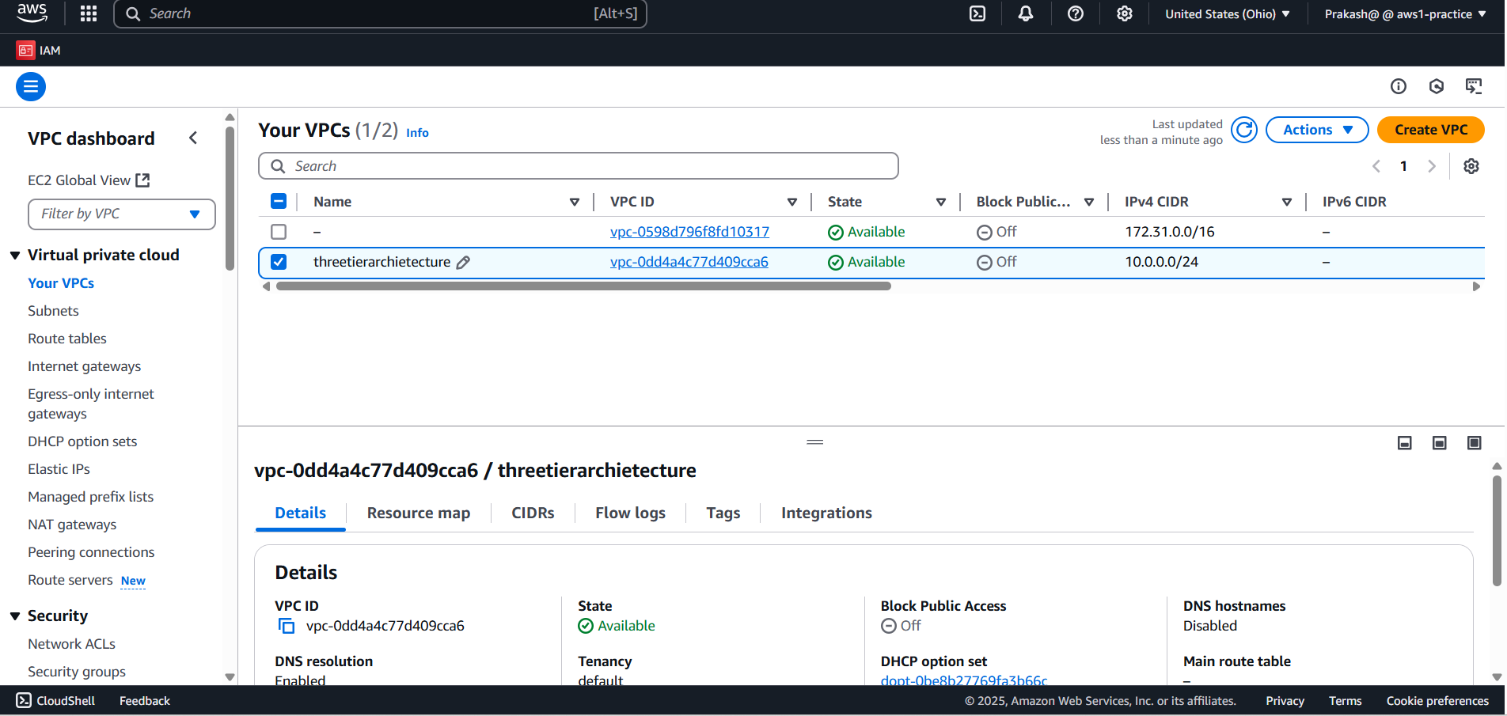
Task: Open the notifications bell
Action: pyautogui.click(x=1026, y=13)
